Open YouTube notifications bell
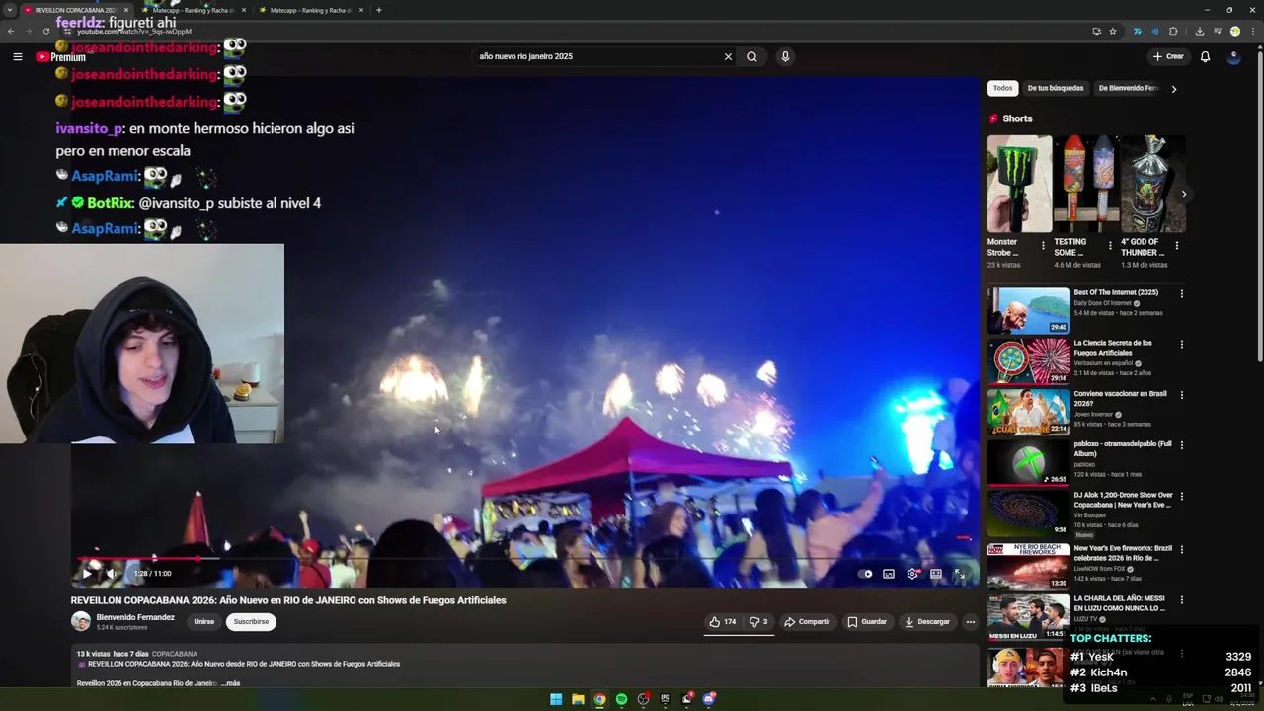Screen dimensions: 1264x711 pos(1205,56)
